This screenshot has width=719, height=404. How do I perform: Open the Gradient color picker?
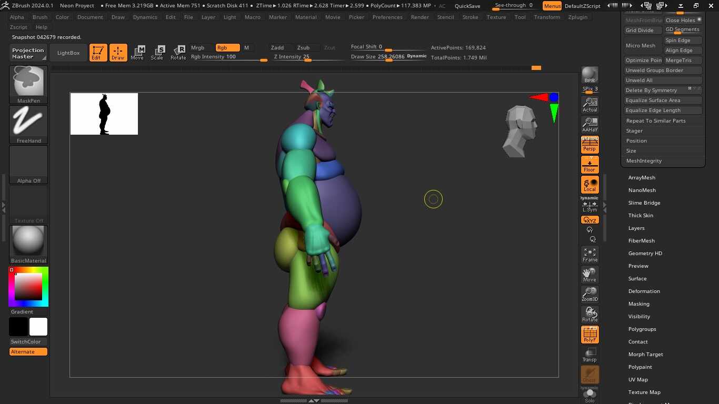tap(28, 286)
